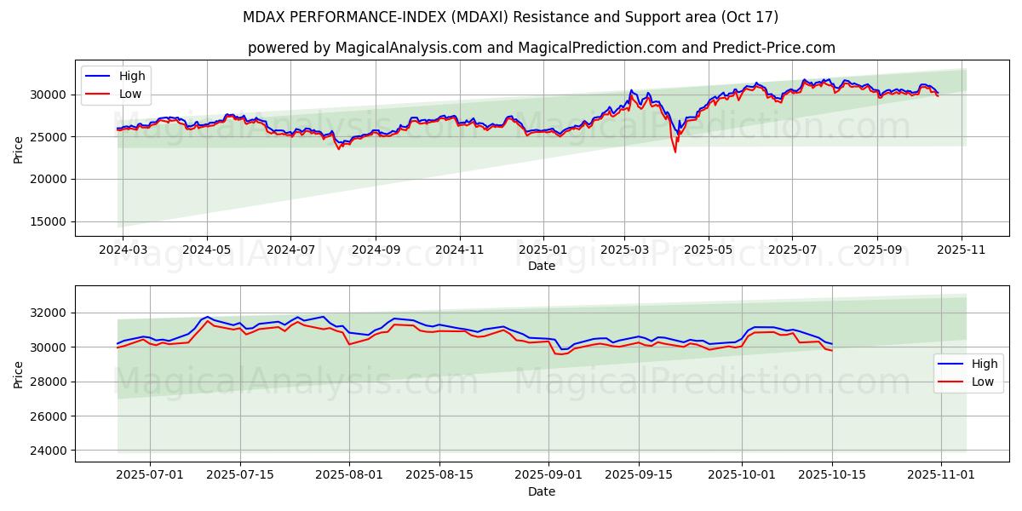
Task: Click the 2024-03 tick label on upper date axis
Action: tap(123, 250)
